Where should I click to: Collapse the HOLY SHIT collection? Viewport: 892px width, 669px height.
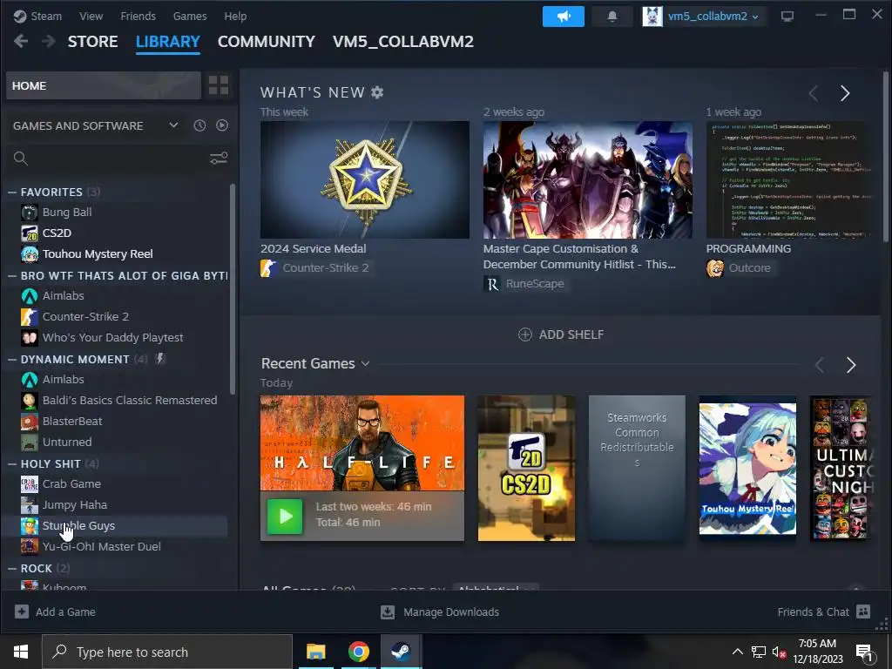(12, 464)
